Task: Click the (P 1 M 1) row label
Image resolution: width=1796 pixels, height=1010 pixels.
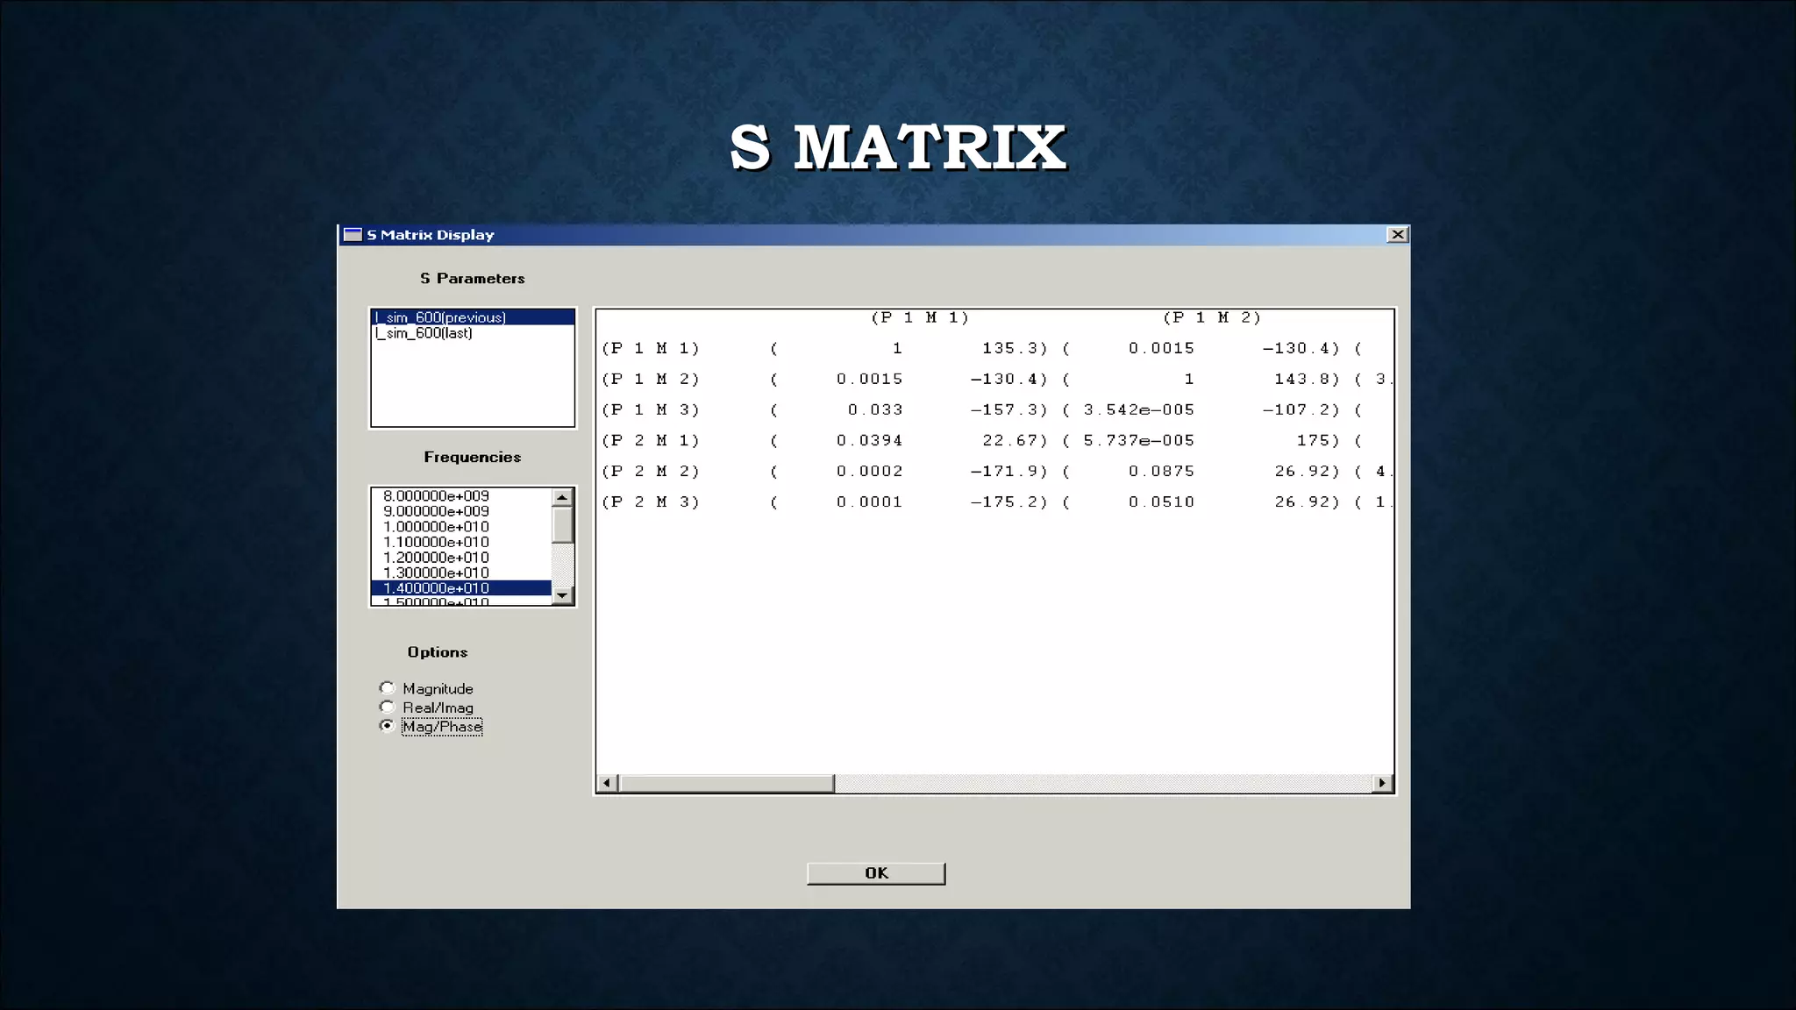Action: [651, 348]
